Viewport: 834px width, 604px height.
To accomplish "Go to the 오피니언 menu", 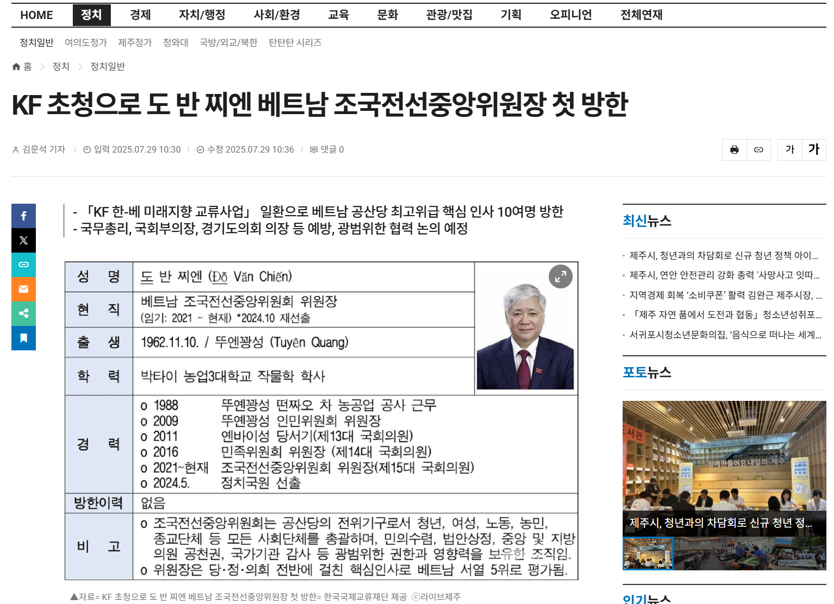I will click(x=570, y=15).
